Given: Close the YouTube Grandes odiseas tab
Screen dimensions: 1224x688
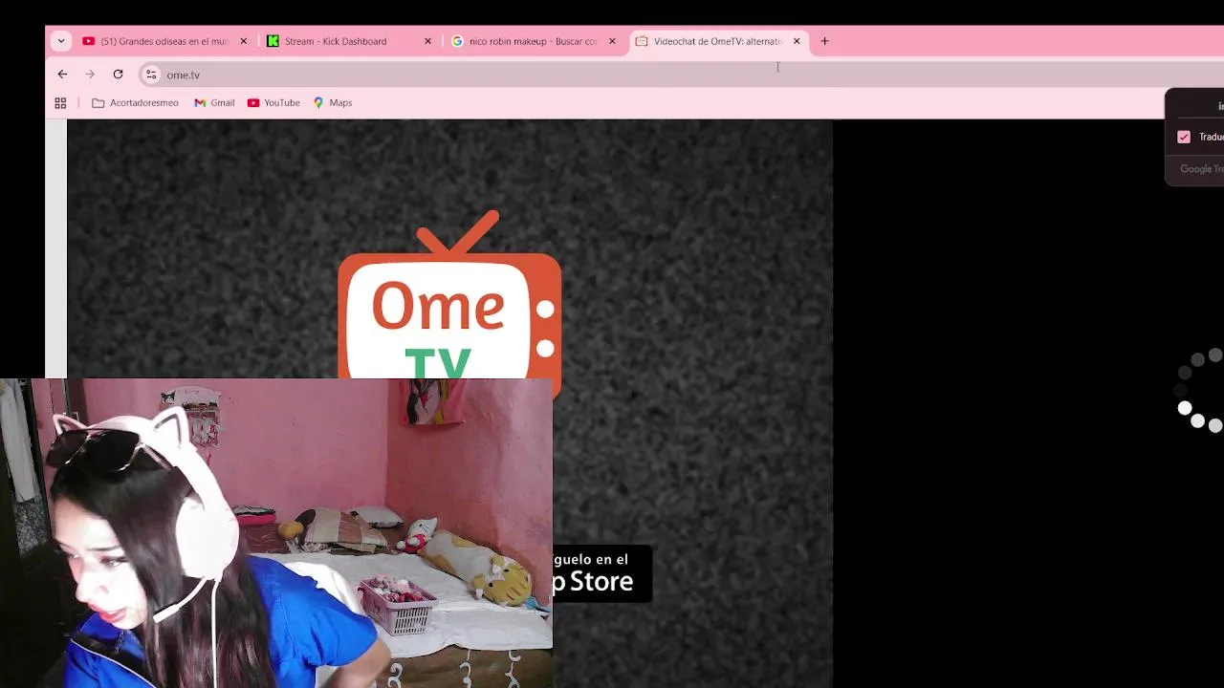Looking at the screenshot, I should pos(243,41).
